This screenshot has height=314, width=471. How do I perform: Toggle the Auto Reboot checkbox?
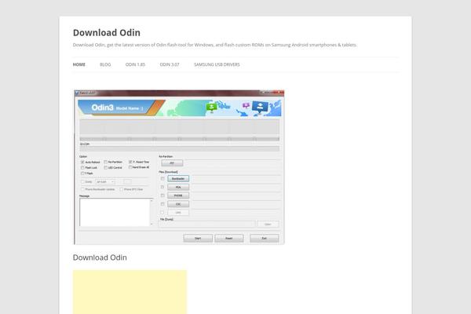(x=82, y=162)
